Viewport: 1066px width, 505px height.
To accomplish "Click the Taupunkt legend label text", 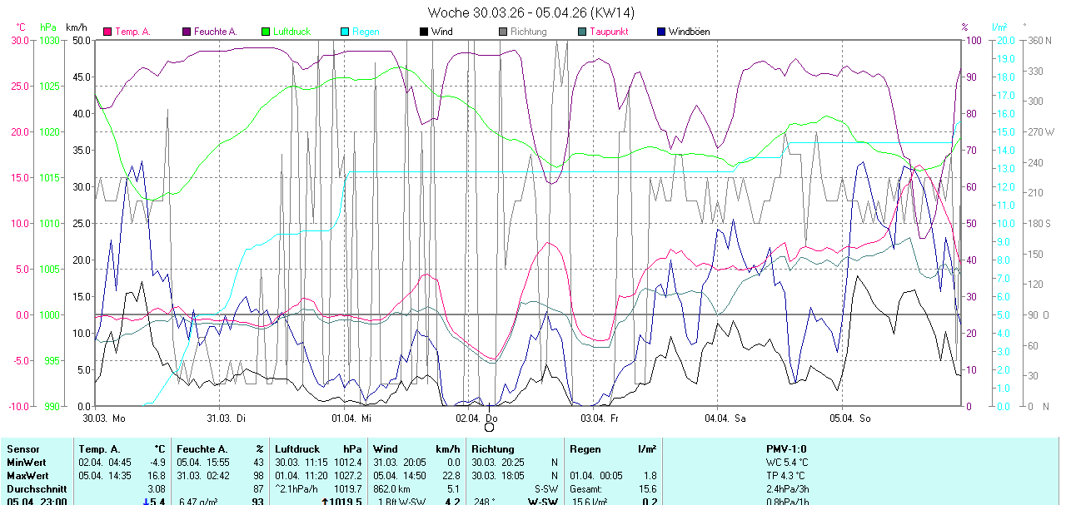I will coord(609,32).
